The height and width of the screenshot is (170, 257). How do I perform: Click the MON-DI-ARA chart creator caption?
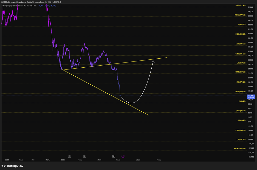click(x=31, y=2)
